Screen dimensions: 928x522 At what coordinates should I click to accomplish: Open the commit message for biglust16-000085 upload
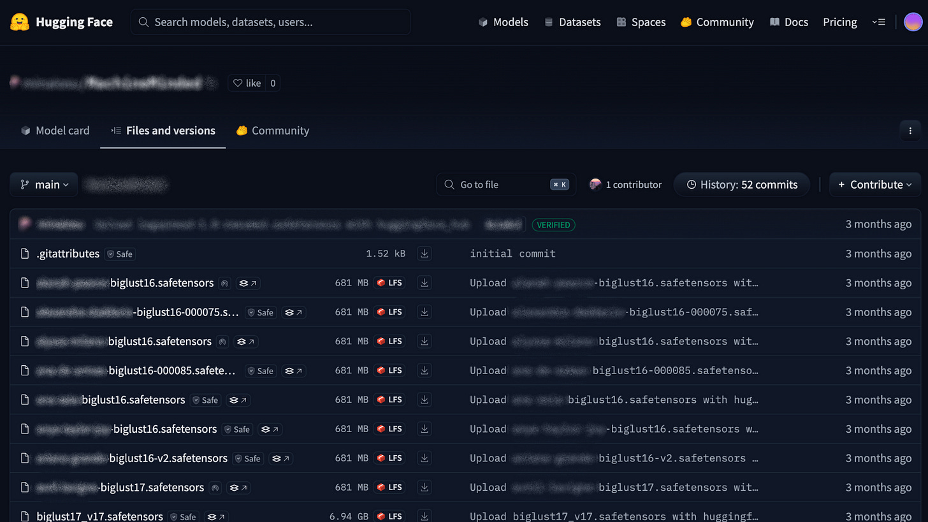[614, 371]
